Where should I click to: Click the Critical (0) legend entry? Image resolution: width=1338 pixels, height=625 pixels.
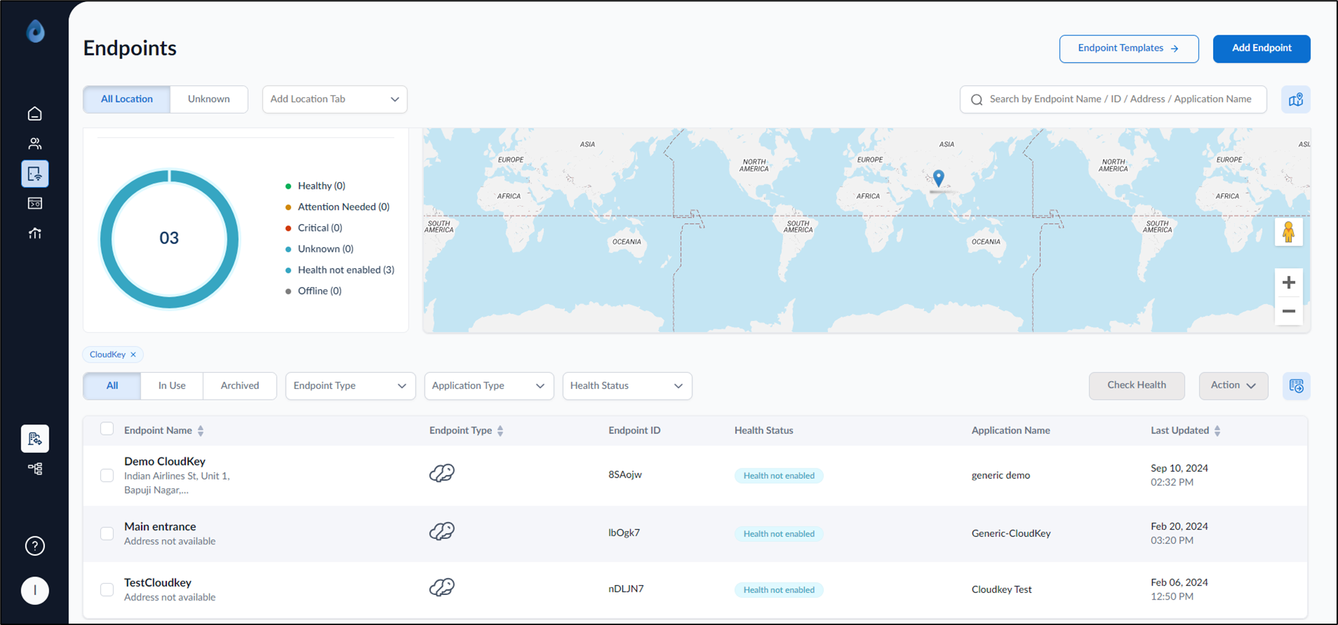click(x=314, y=228)
